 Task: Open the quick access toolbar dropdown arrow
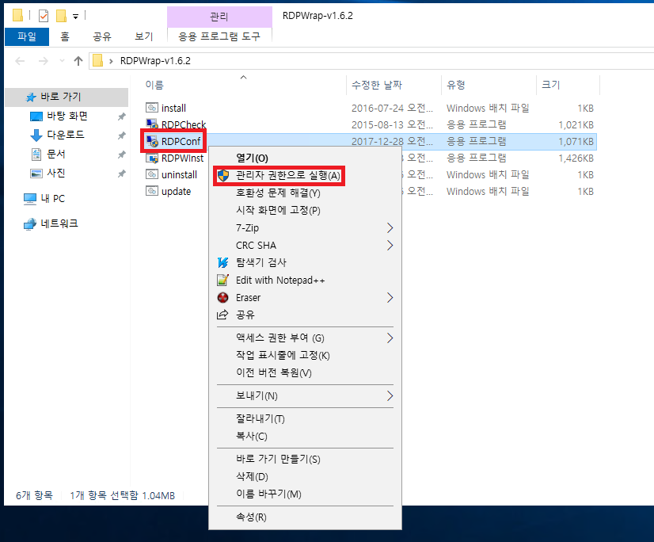[75, 17]
